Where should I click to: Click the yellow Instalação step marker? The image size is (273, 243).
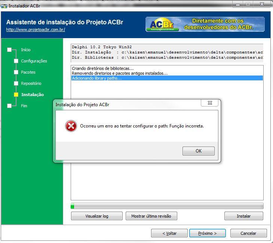16,95
